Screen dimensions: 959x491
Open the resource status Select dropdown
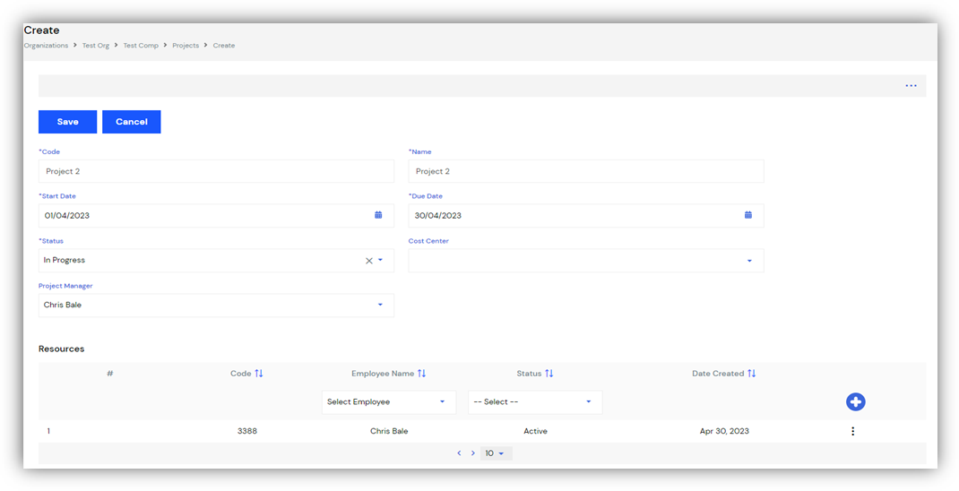535,402
